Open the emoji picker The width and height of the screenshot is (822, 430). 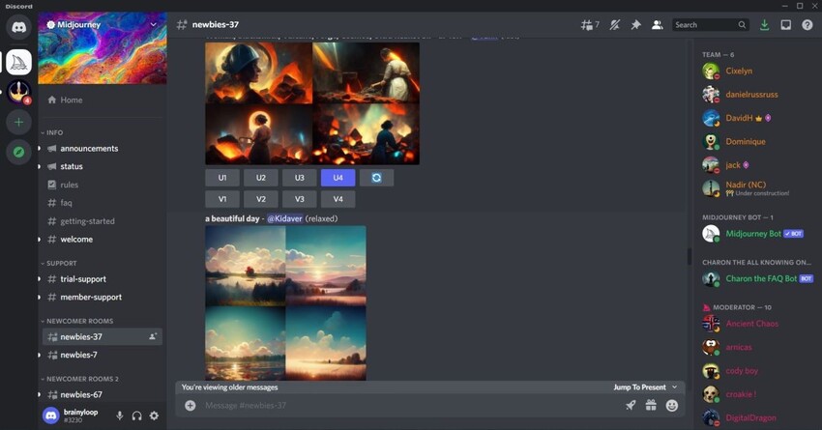(x=672, y=406)
